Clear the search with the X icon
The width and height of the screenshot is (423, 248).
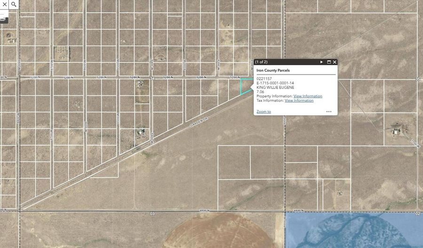(5, 4)
